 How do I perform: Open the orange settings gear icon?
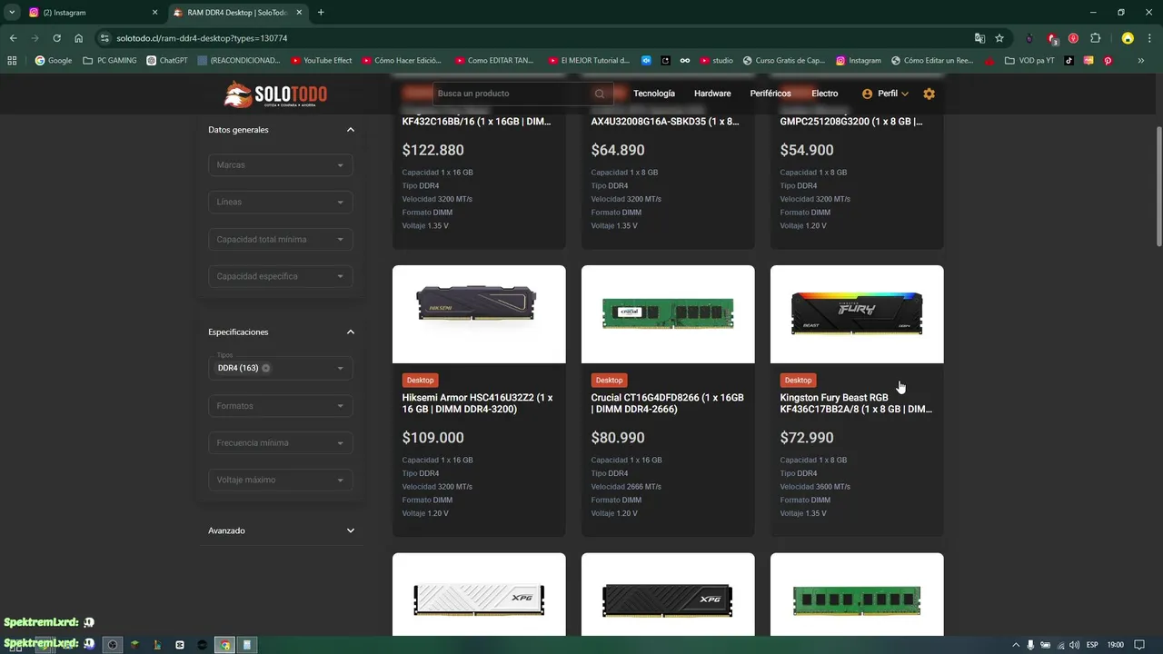click(x=929, y=94)
